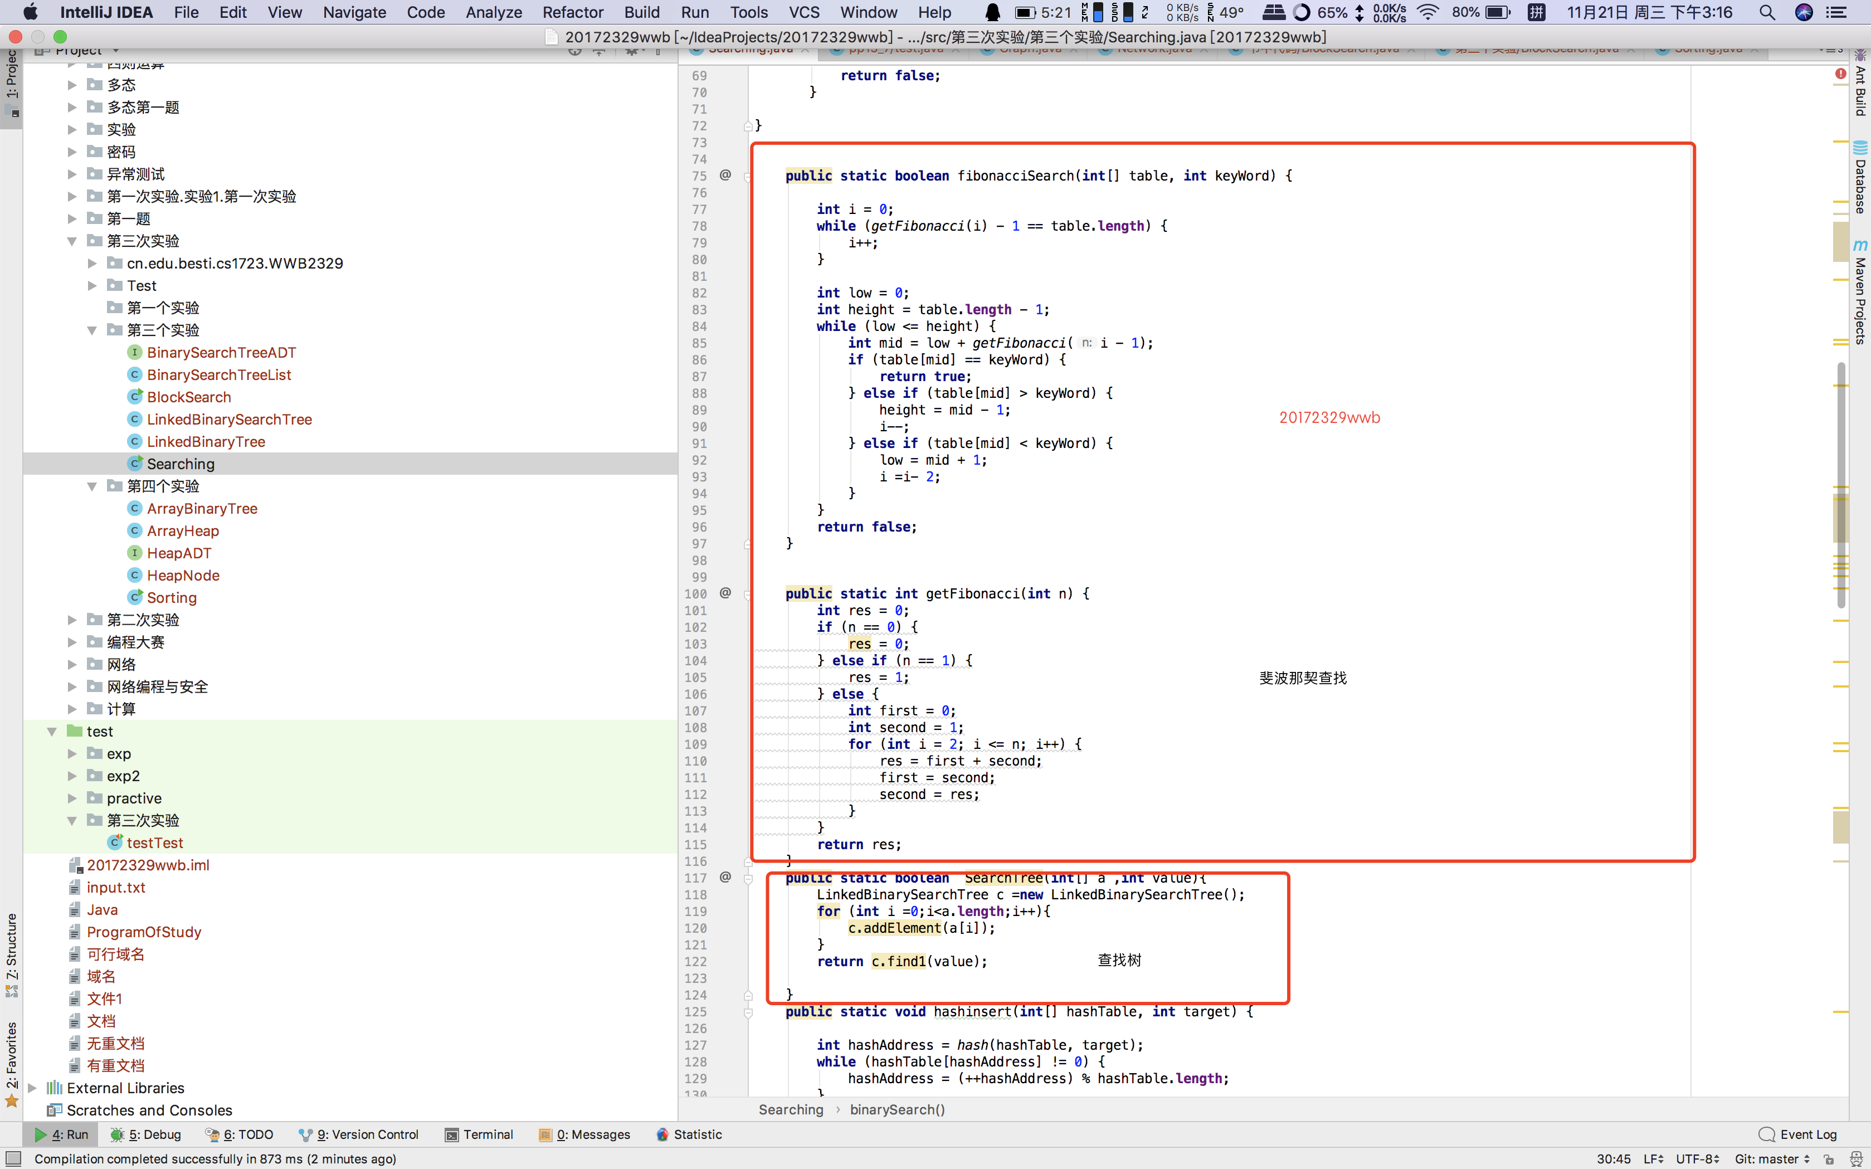The width and height of the screenshot is (1871, 1169).
Task: Click the red error indicator above editor scrollbar
Action: coord(1840,74)
